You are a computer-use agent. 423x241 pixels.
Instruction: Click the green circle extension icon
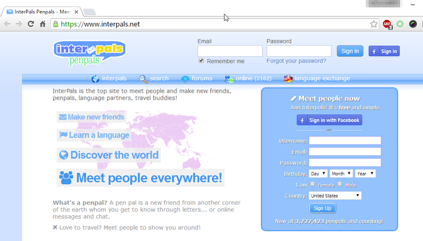(400, 24)
